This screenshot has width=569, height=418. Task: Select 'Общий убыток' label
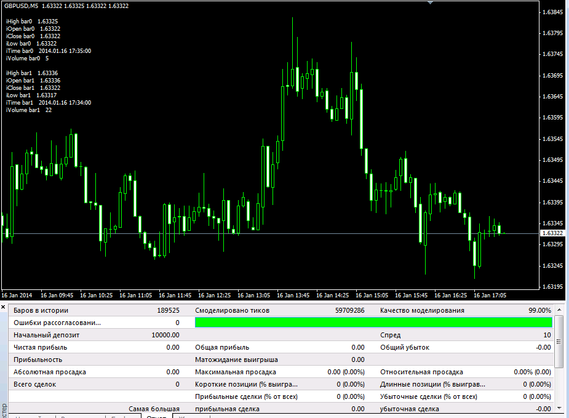pyautogui.click(x=405, y=348)
